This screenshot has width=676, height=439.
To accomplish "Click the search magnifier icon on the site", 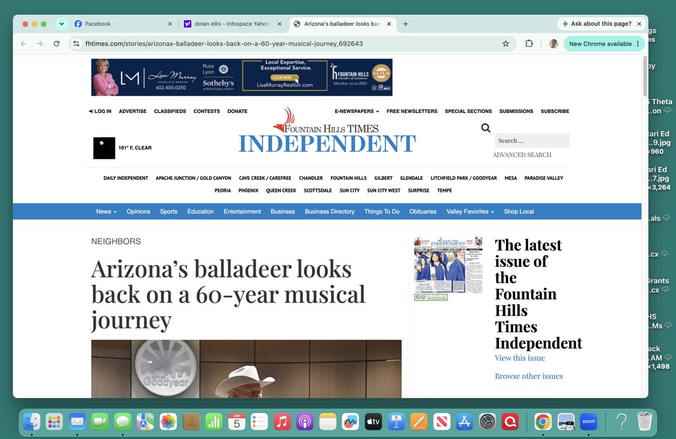I will tap(486, 128).
